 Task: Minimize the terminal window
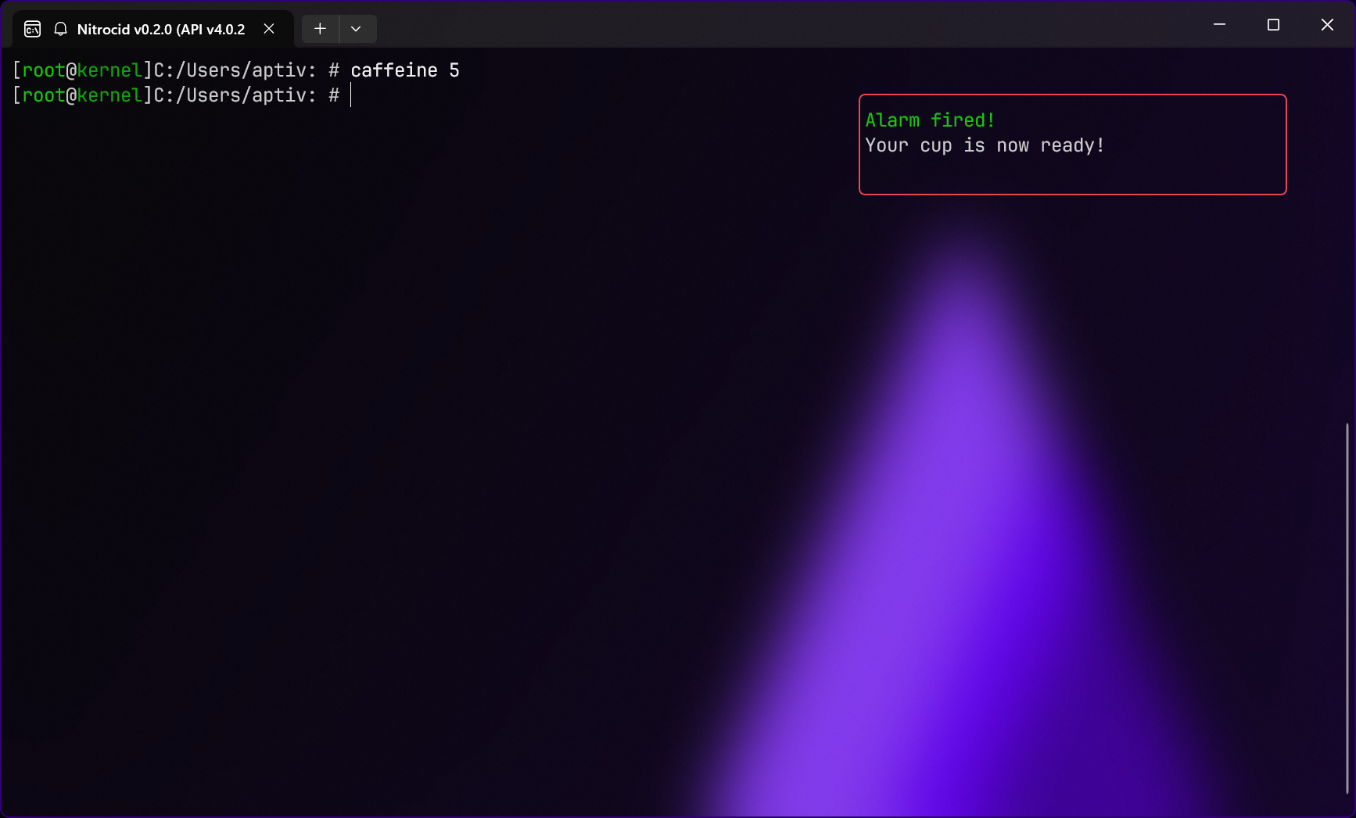click(x=1219, y=25)
